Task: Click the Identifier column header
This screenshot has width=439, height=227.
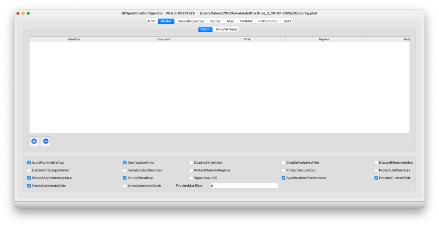Action: point(74,40)
